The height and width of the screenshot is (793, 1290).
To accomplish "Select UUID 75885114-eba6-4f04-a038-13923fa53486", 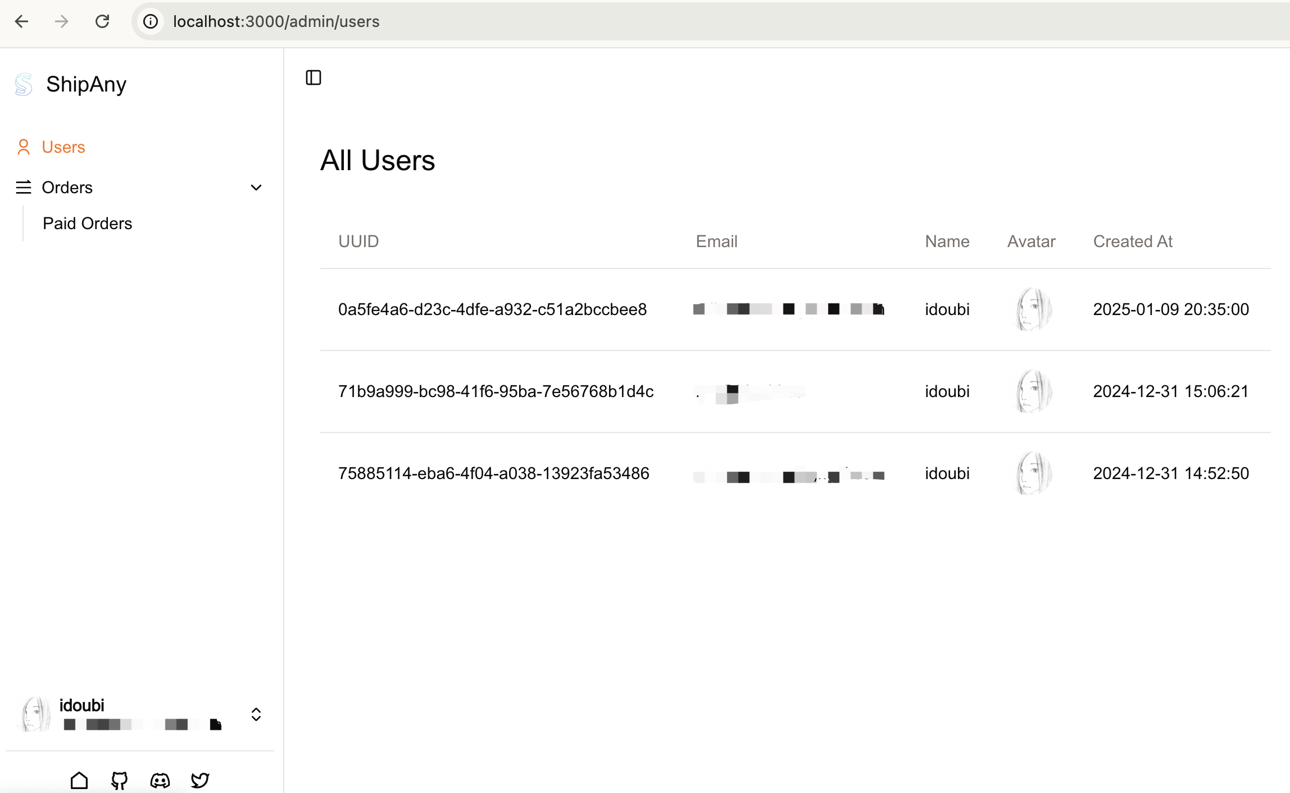I will (493, 473).
